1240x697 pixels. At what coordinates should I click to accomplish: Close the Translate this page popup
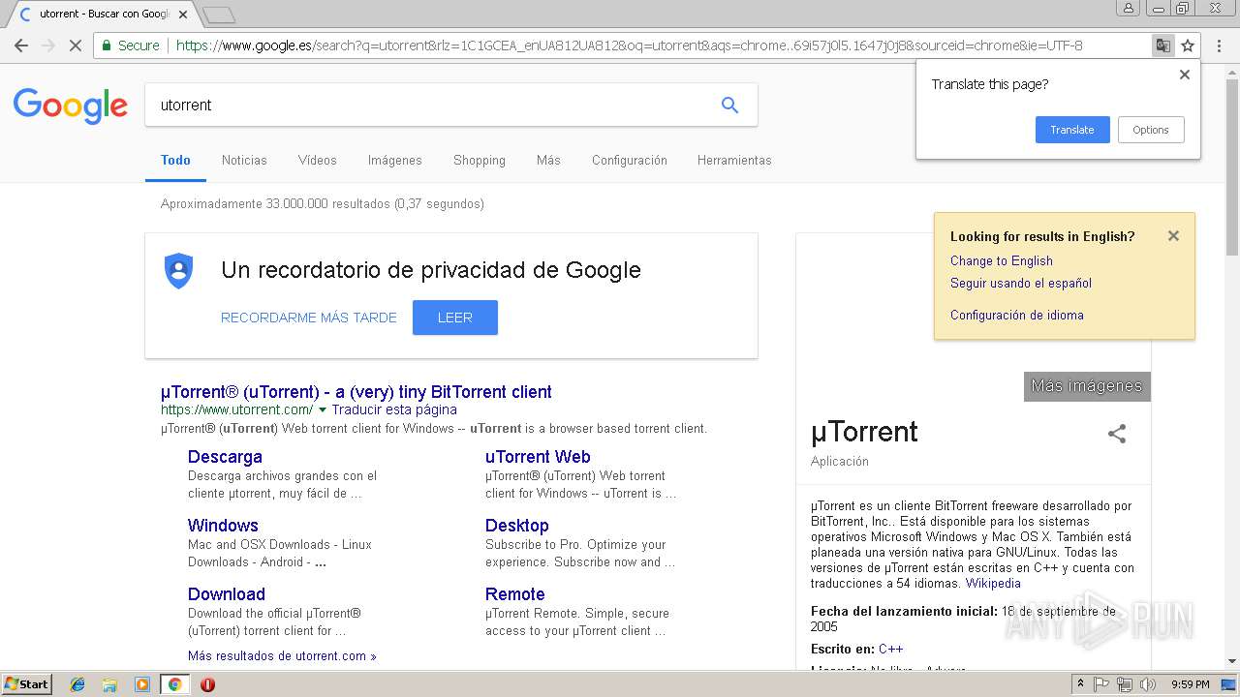tap(1184, 75)
